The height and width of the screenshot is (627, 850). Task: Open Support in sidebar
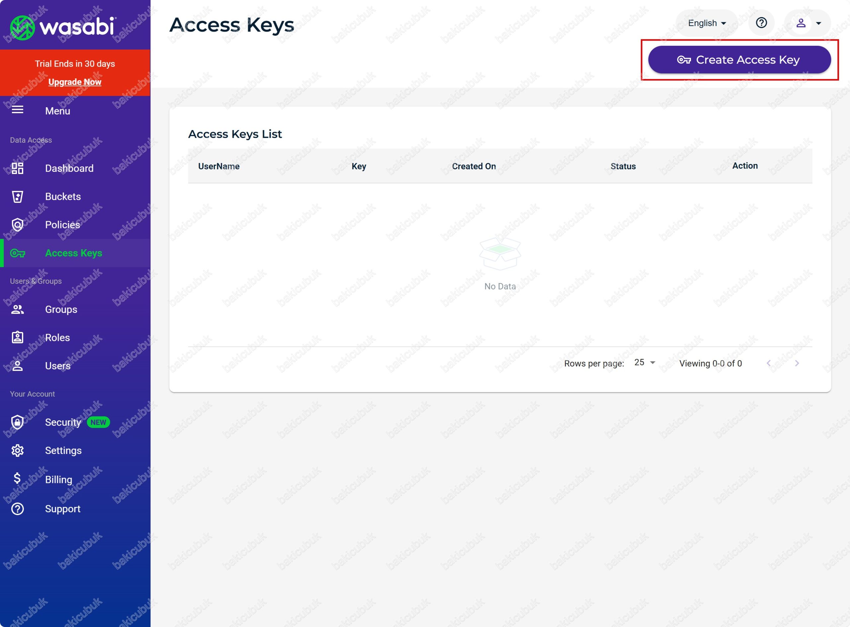coord(63,509)
